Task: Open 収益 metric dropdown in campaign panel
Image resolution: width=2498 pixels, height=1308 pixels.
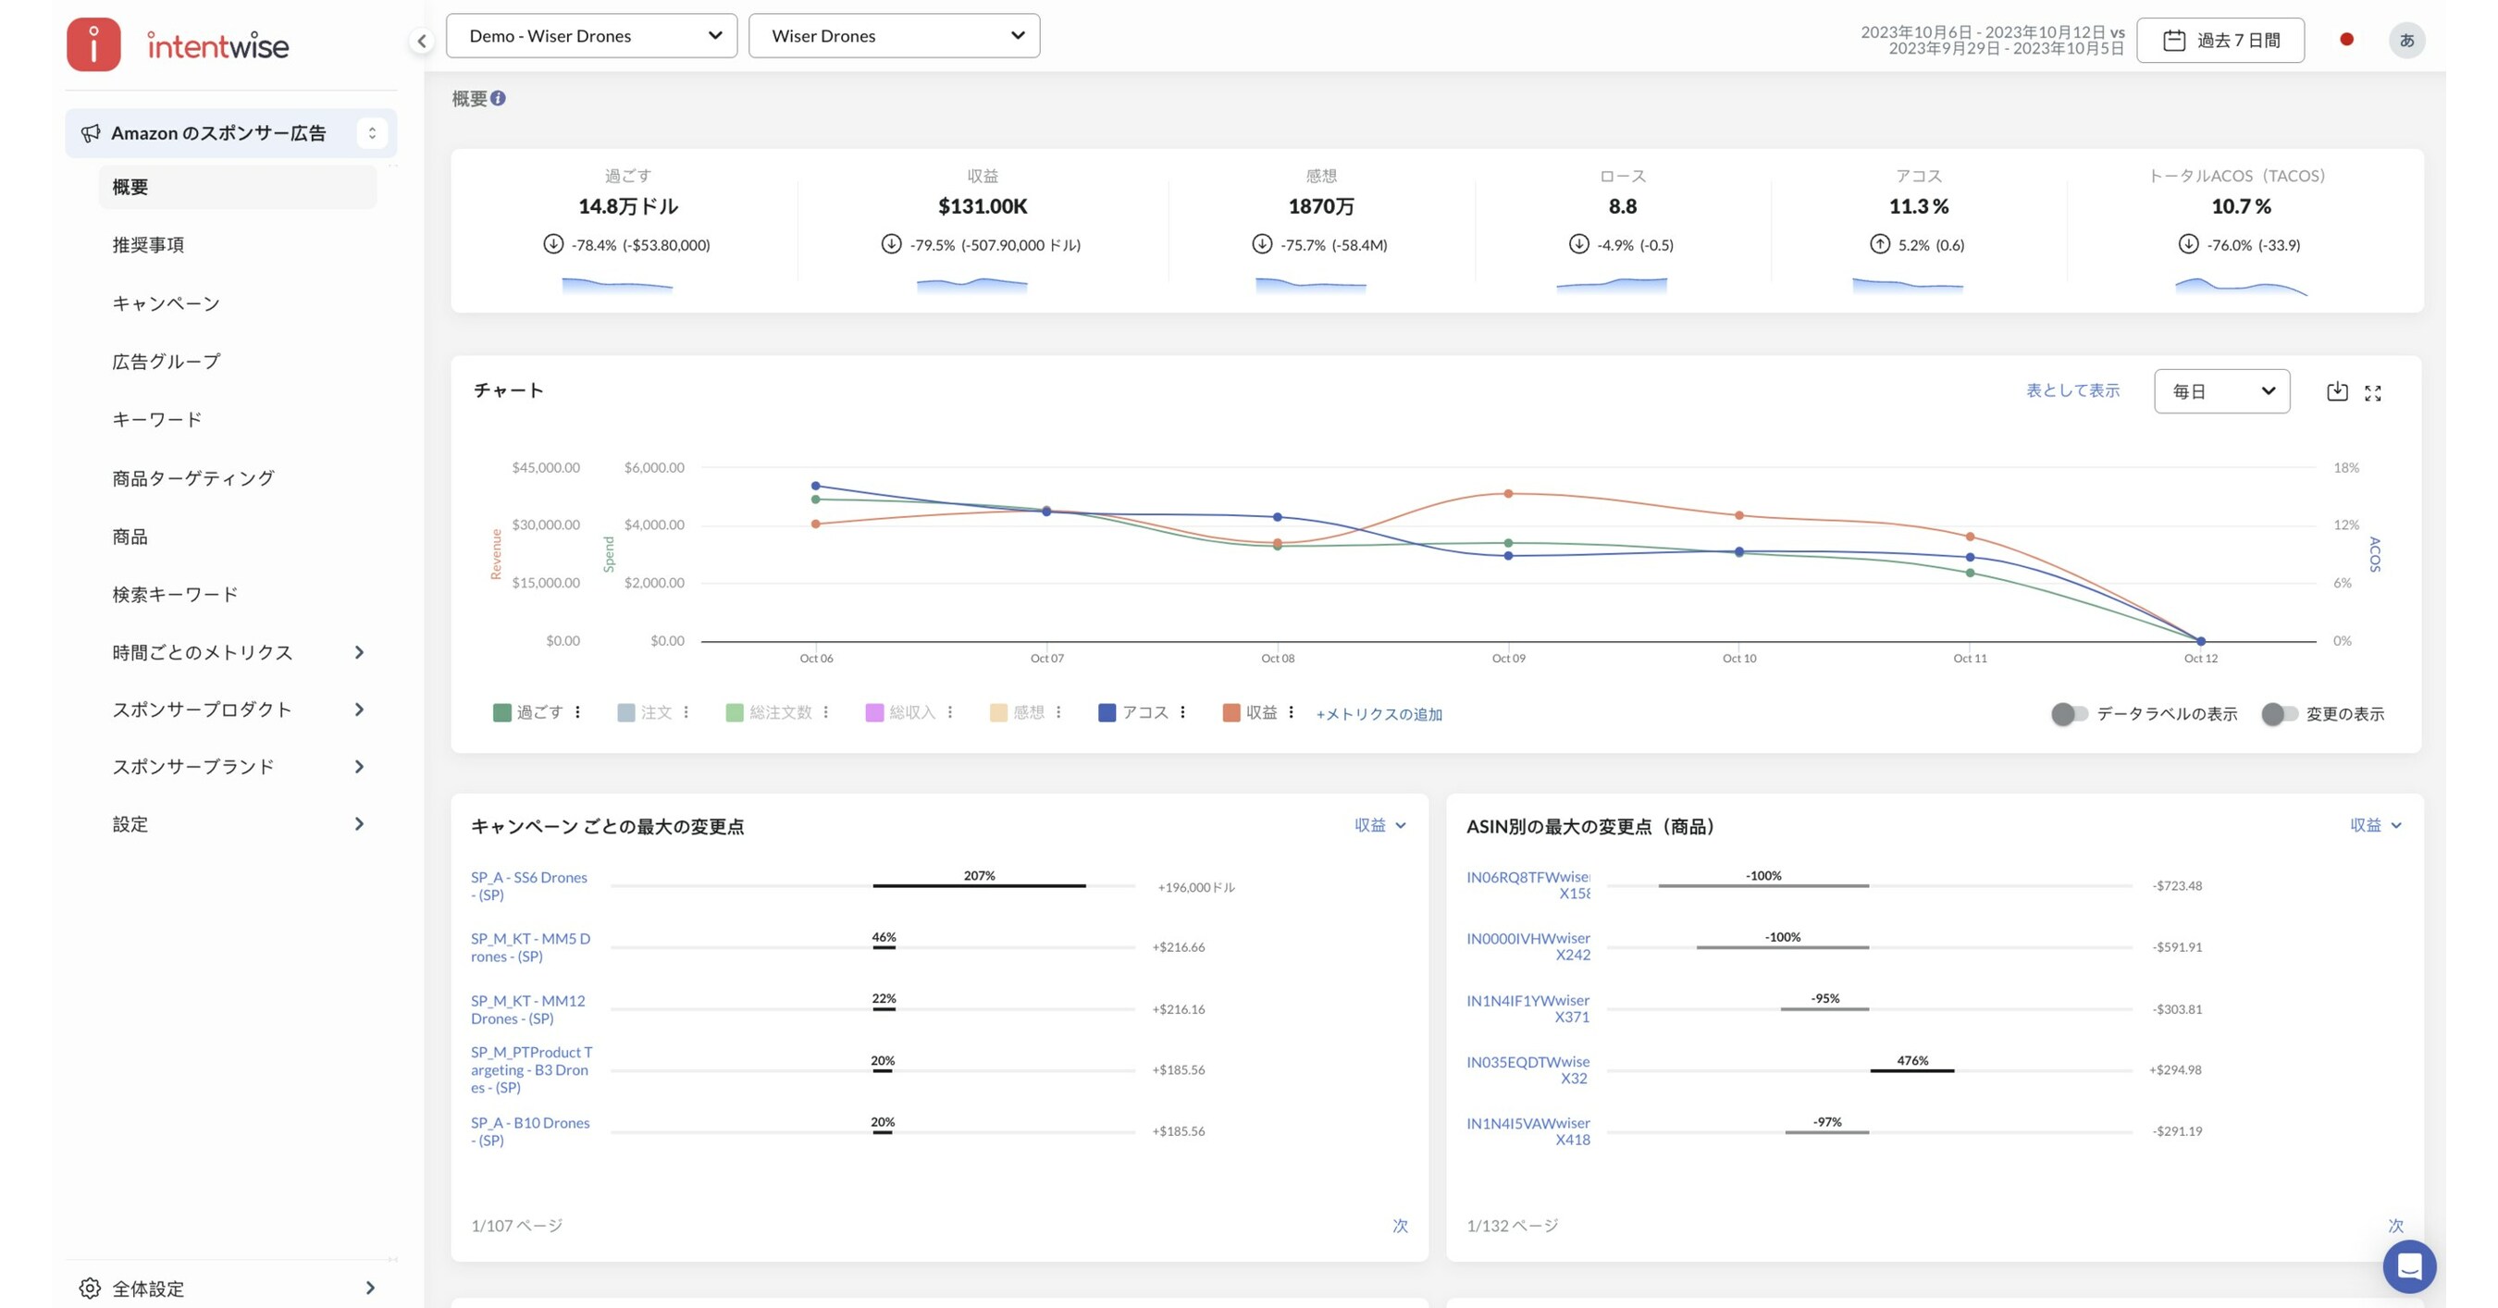Action: (1381, 825)
